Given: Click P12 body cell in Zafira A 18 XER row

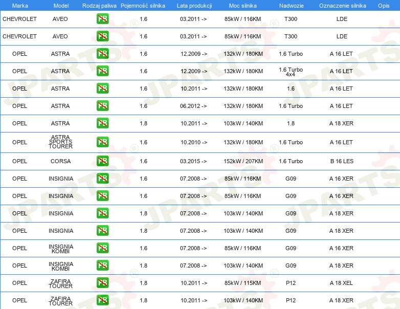Looking at the screenshot, I should (291, 300).
